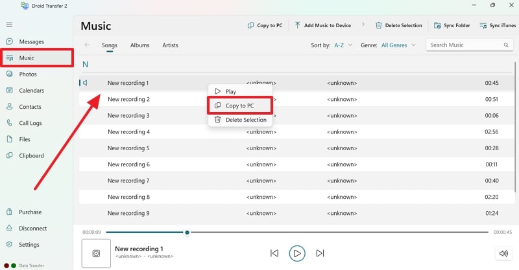View Call Logs
The width and height of the screenshot is (519, 270).
coord(30,123)
